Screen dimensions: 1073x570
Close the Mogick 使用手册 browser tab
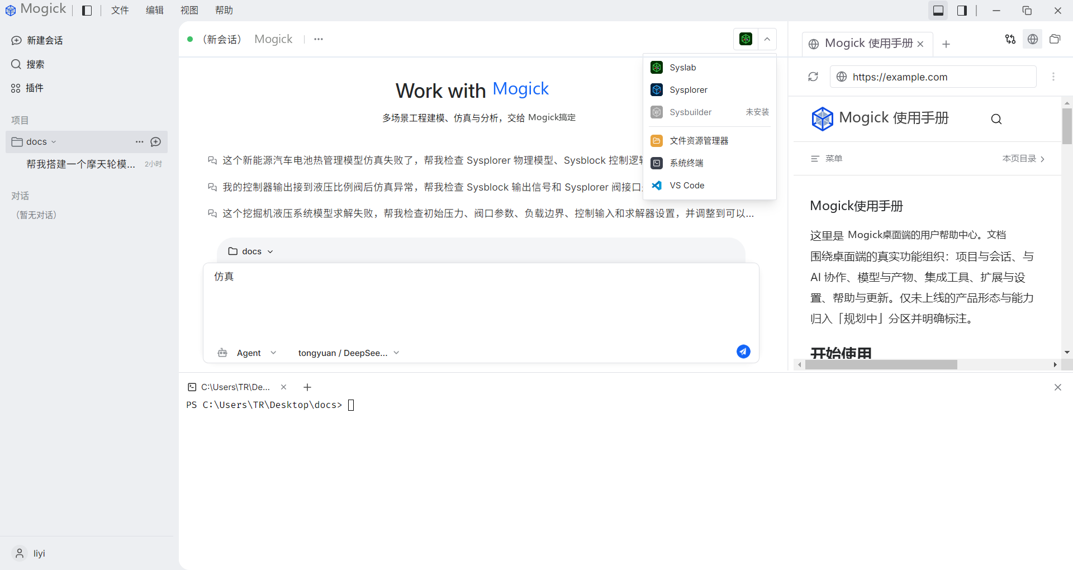pyautogui.click(x=920, y=44)
